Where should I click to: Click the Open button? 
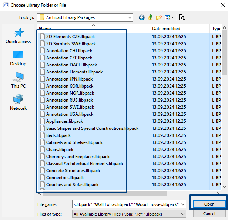(209, 204)
